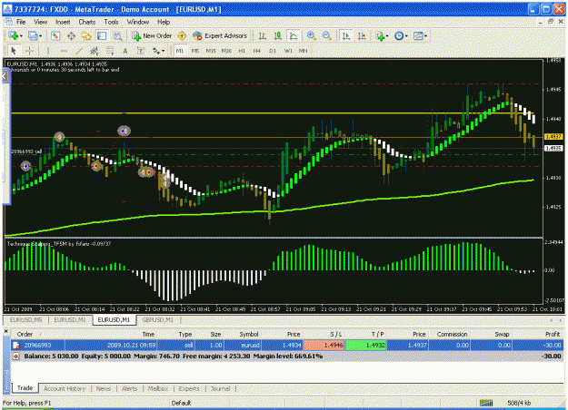Close the Terminal panel with its X
The width and height of the screenshot is (568, 410).
[5, 331]
